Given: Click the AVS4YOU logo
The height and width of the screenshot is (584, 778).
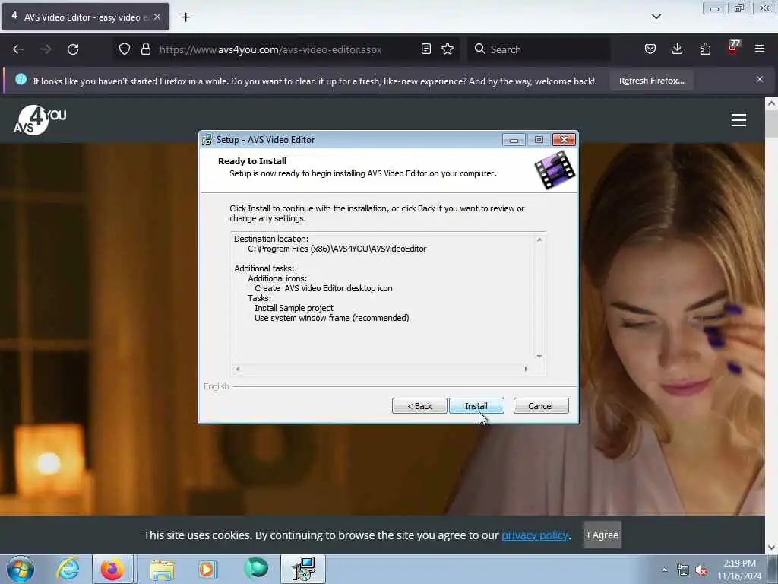Looking at the screenshot, I should tap(40, 119).
